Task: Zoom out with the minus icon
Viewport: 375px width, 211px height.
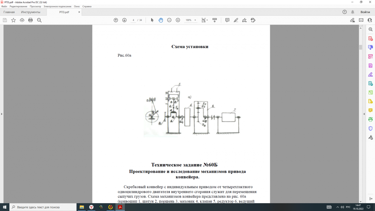Action: (169, 20)
